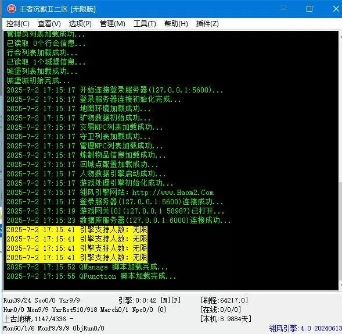Viewport: 342px width, 334px height.
Task: Open the 工具(T) menu
Action: click(x=145, y=24)
